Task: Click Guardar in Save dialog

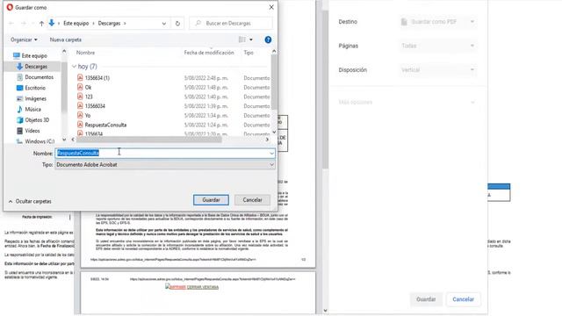Action: pos(211,200)
